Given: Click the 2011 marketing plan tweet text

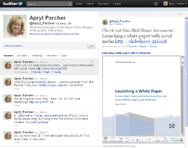Looking at the screenshot, I should 52,137.
